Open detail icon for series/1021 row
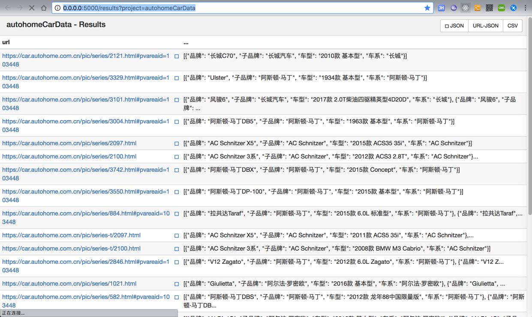The width and height of the screenshot is (532, 317). tap(177, 284)
